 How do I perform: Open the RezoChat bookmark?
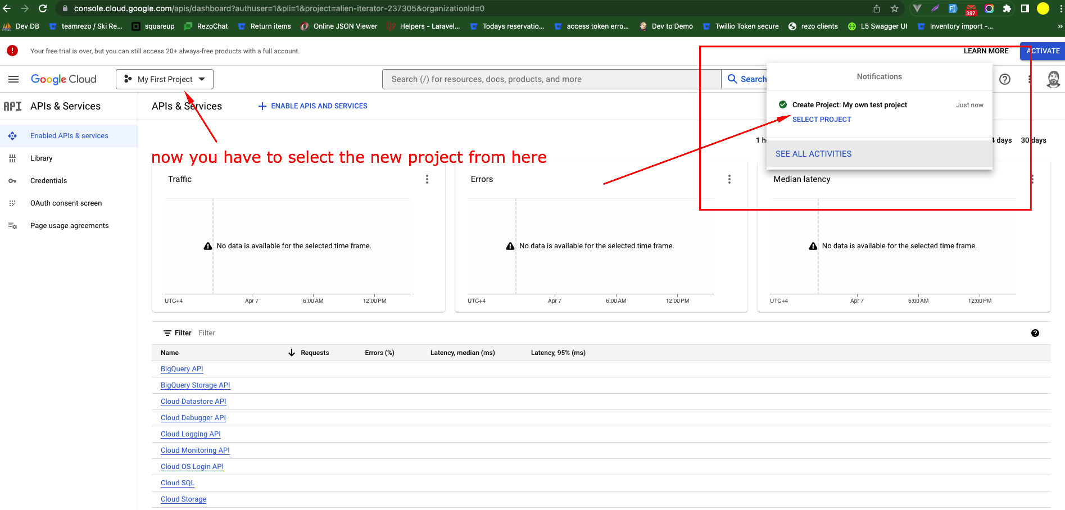(206, 26)
